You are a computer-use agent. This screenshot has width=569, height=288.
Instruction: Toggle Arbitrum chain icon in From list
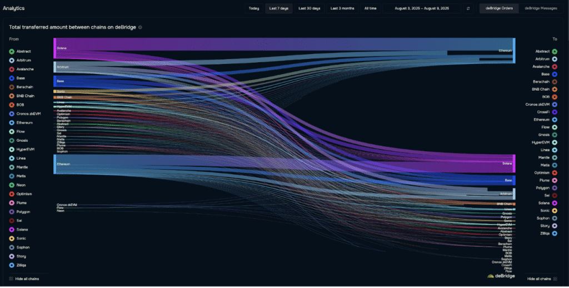(x=12, y=61)
